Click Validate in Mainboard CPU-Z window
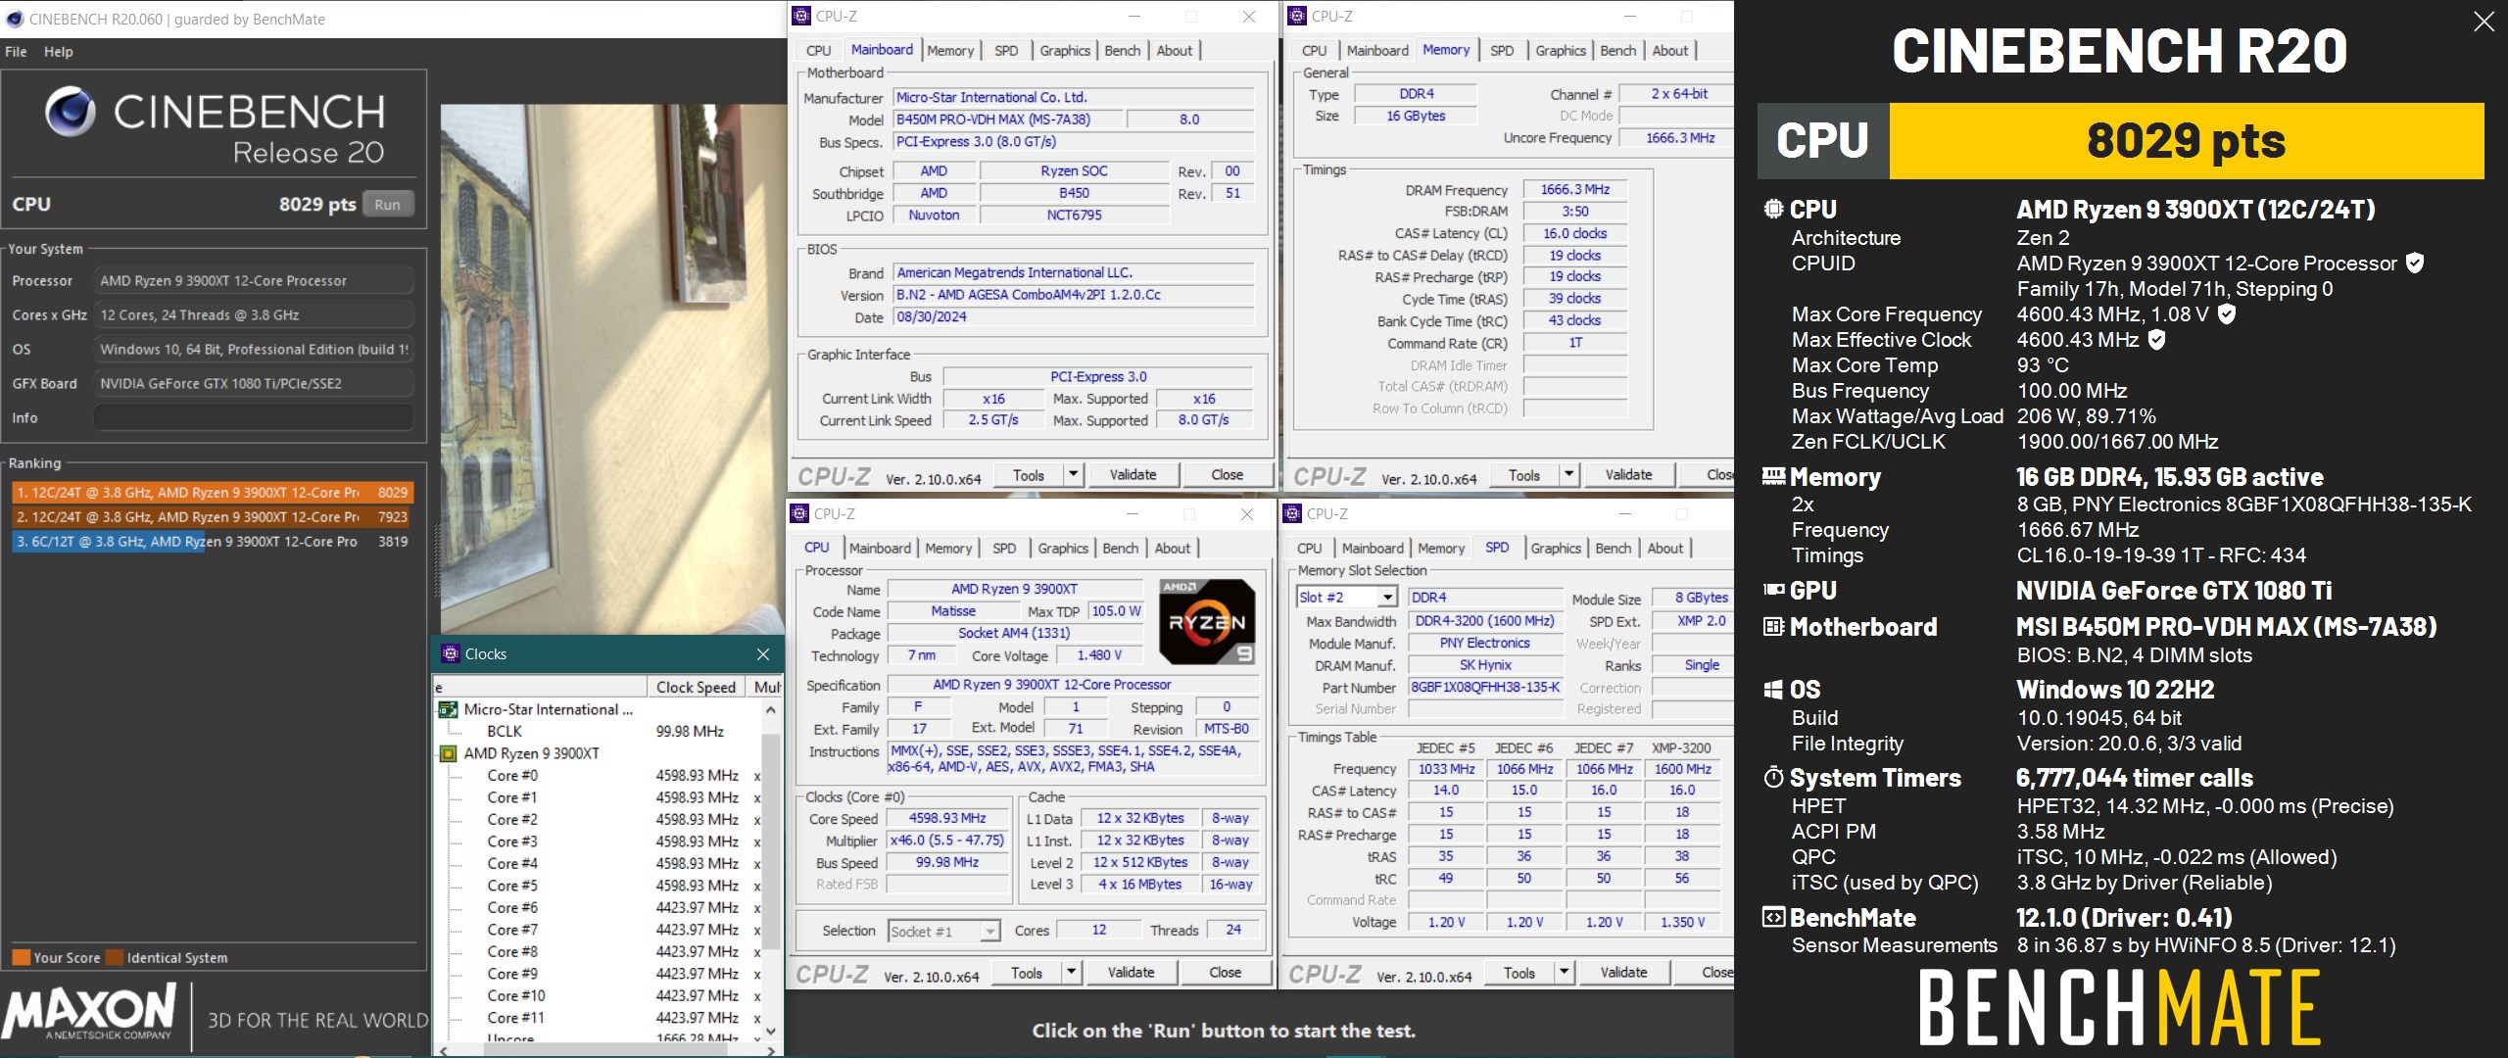Screen dimensions: 2508x1058 tap(1133, 475)
